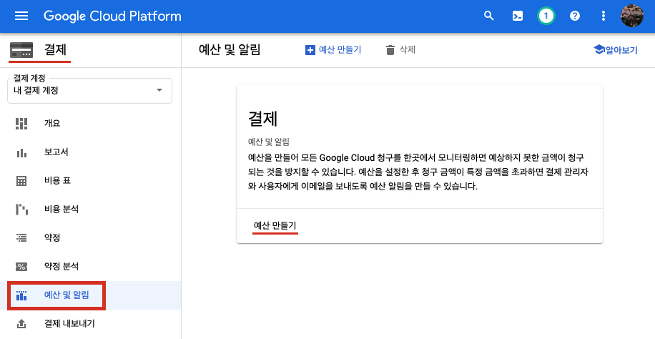Click the 결제 내보내기 upload icon
This screenshot has width=655, height=339.
21,324
